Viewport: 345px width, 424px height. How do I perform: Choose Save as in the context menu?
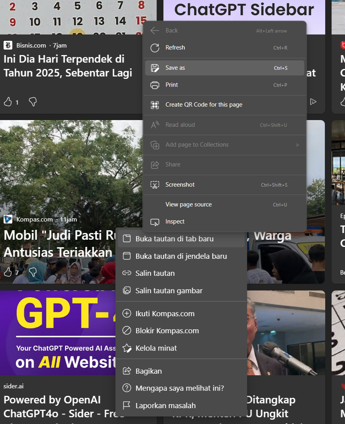(224, 68)
